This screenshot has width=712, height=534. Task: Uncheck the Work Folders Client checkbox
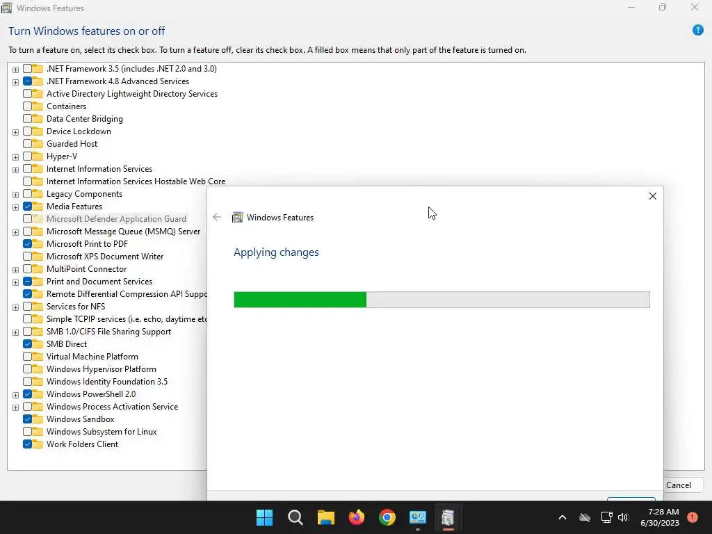click(x=27, y=444)
